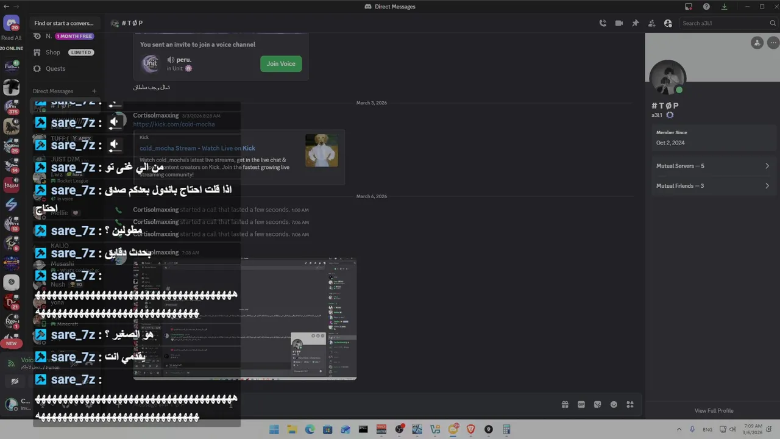Viewport: 780px width, 439px height.
Task: Open the server with red Arabic icon
Action: pos(11,184)
